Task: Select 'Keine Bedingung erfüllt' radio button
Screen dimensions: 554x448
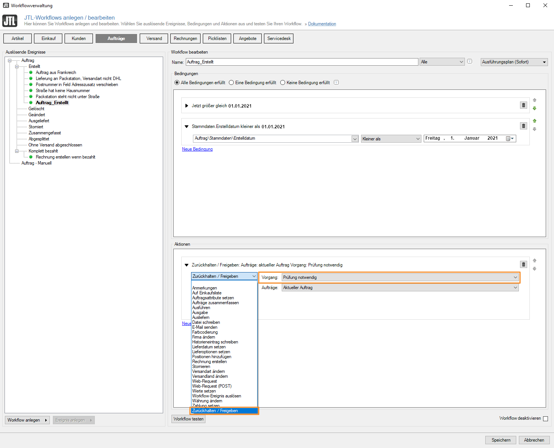Action: pyautogui.click(x=282, y=83)
